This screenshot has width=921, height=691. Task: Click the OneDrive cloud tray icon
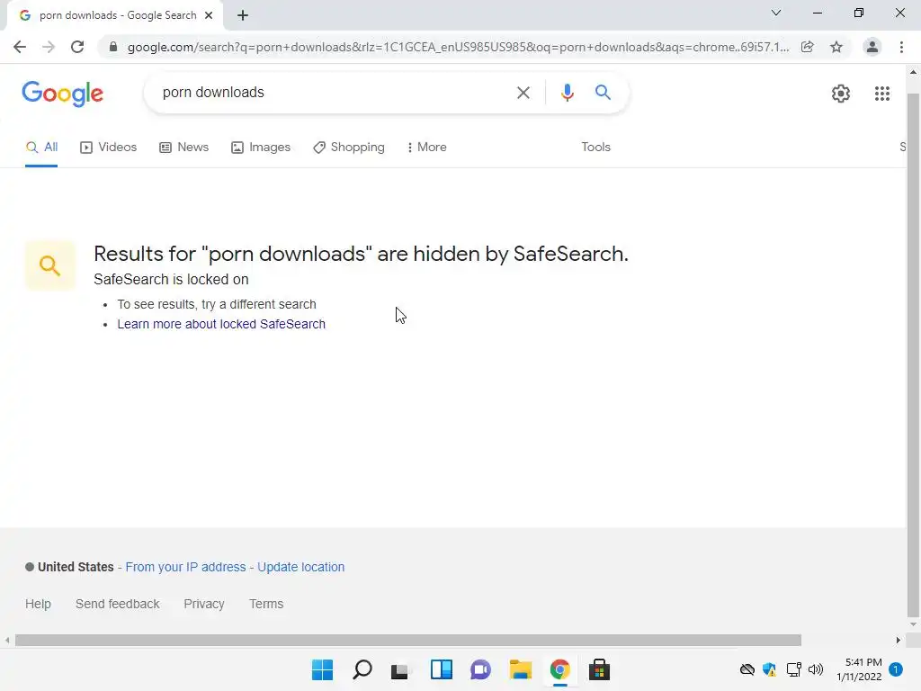[747, 669]
